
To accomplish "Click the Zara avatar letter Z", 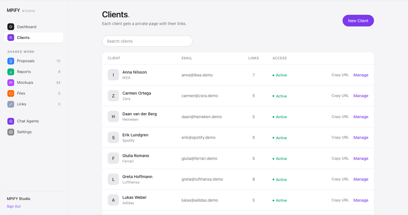I will (113, 96).
